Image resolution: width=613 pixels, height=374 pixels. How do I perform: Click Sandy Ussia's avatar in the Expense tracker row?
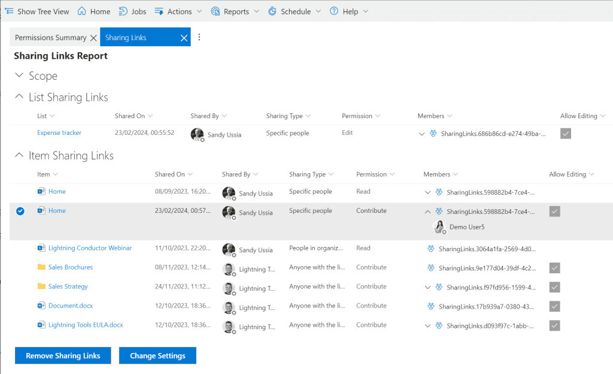coord(198,135)
